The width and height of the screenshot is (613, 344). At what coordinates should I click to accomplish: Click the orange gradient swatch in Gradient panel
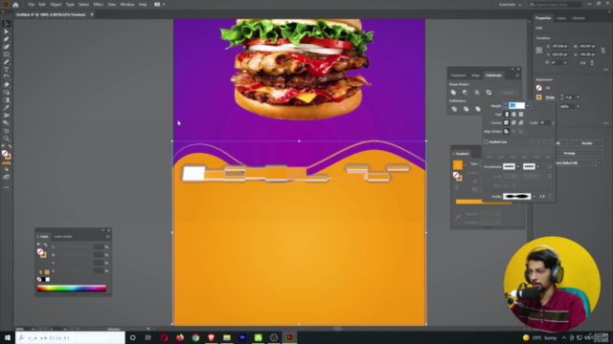pyautogui.click(x=458, y=164)
